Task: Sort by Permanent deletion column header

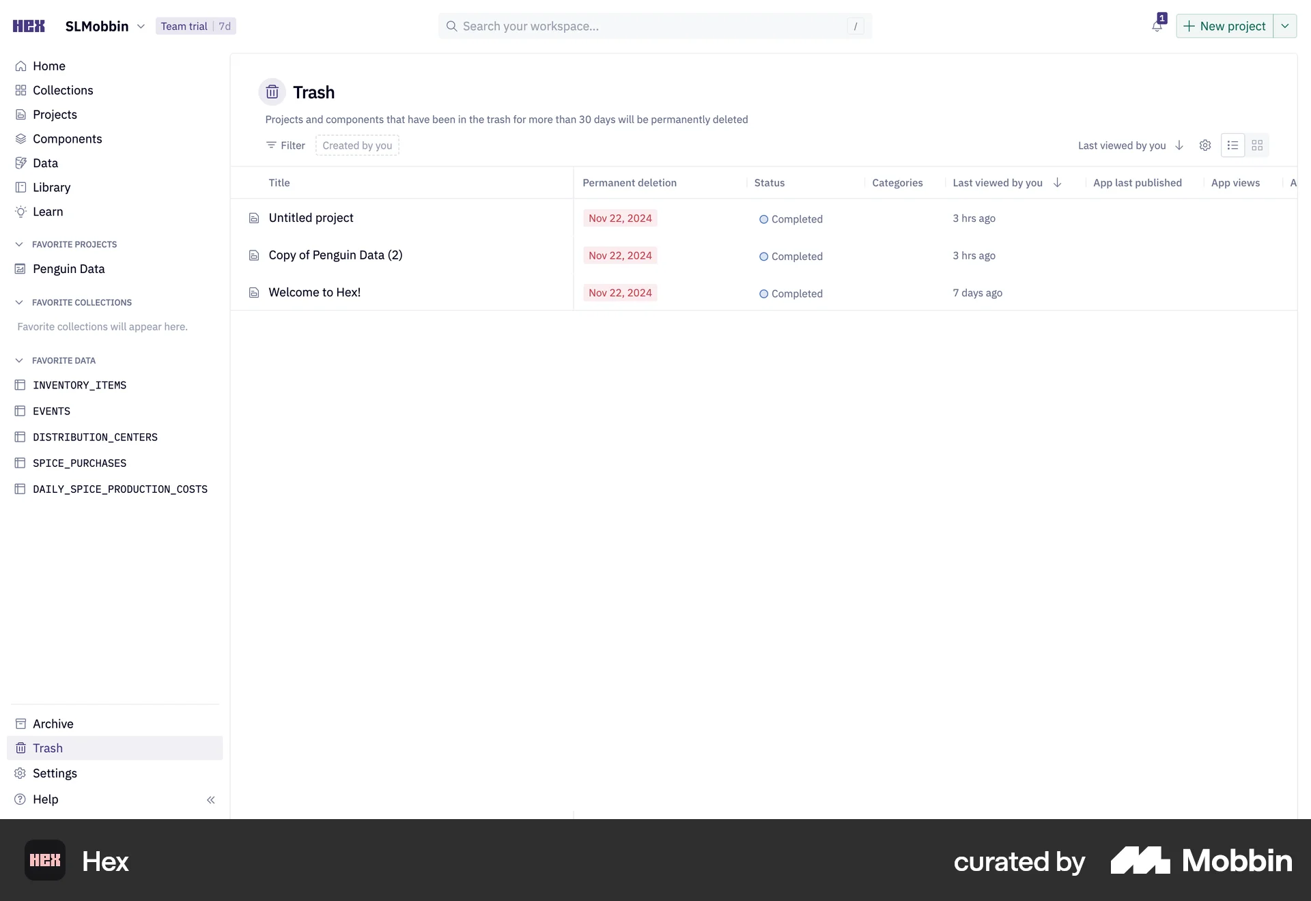Action: tap(629, 183)
